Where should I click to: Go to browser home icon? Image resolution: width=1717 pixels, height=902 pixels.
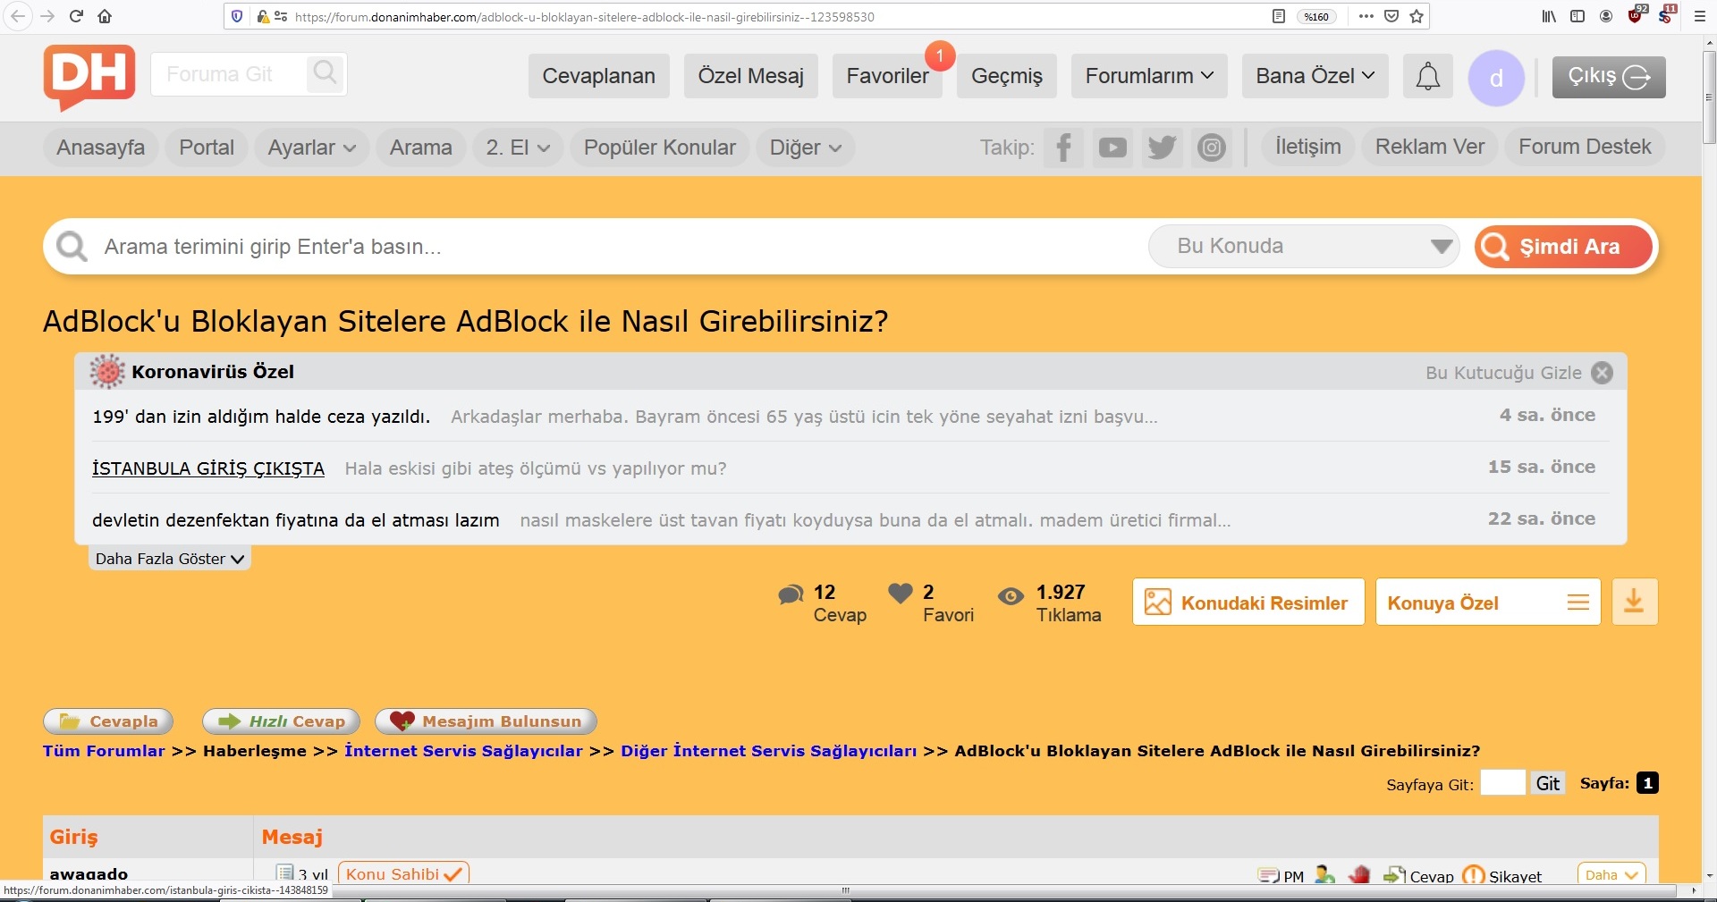105,16
